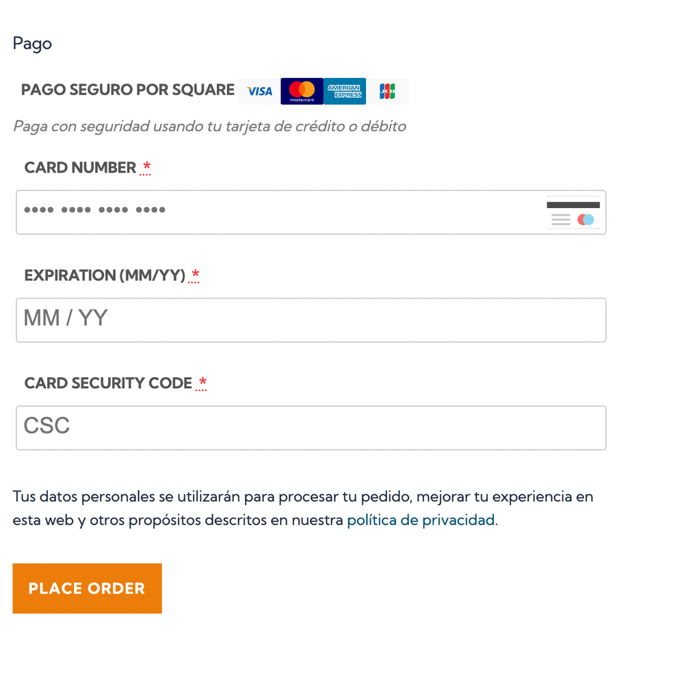Click the American Express logo

pyautogui.click(x=345, y=91)
